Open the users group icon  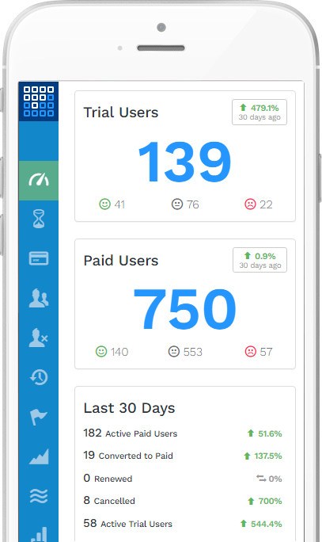coord(39,298)
